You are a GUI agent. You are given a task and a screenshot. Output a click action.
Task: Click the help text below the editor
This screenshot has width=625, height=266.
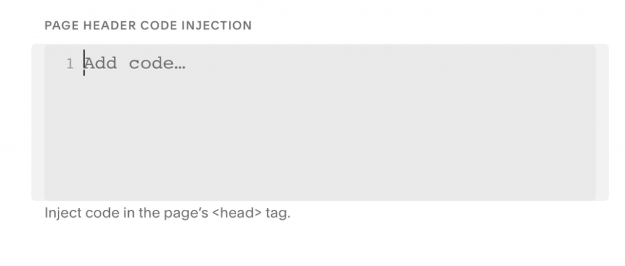click(x=167, y=214)
